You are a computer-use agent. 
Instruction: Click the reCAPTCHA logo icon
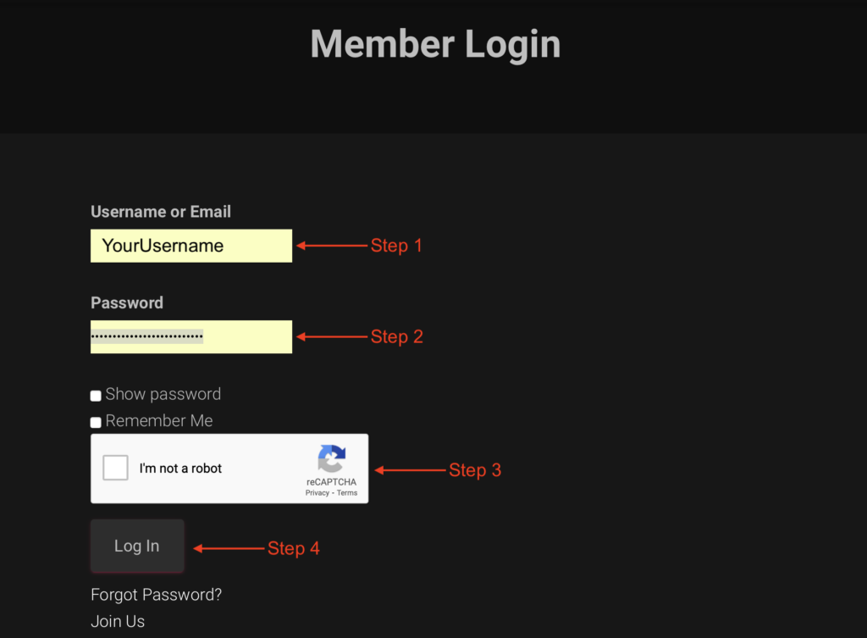(x=332, y=458)
